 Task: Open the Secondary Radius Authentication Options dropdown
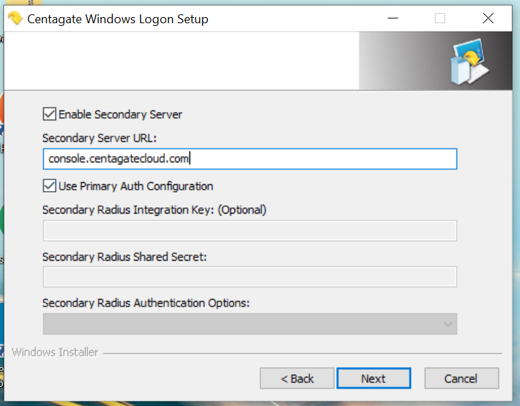249,323
